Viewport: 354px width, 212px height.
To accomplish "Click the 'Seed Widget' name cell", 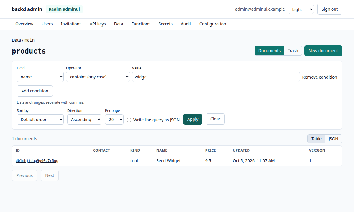I will (x=168, y=161).
